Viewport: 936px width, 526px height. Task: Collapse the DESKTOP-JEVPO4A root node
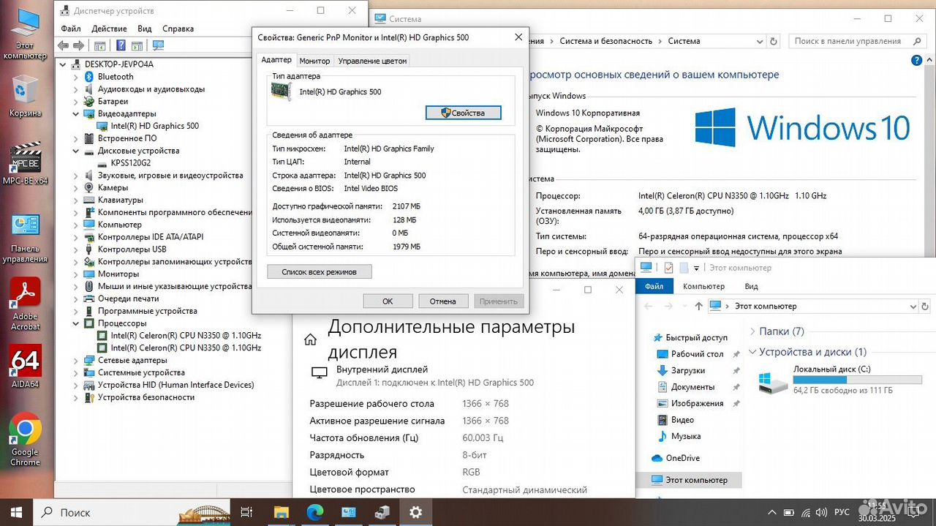pyautogui.click(x=64, y=64)
